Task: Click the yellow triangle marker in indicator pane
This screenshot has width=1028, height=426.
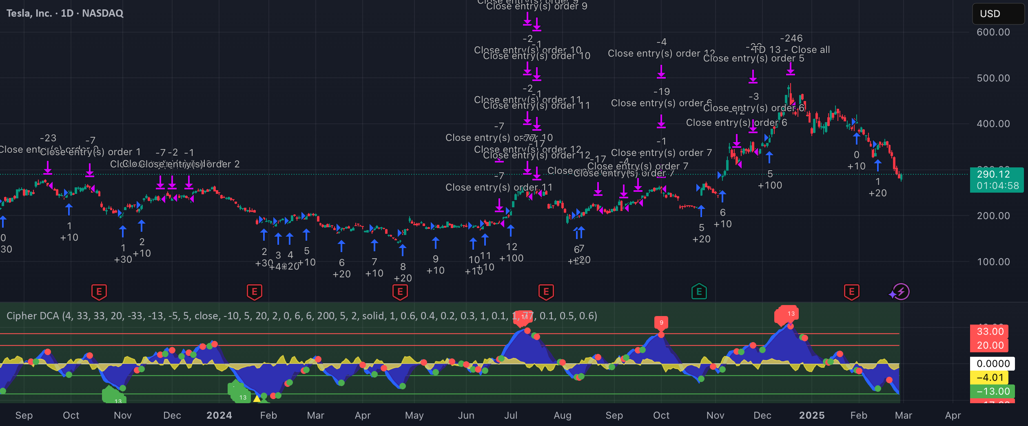Action: point(257,399)
